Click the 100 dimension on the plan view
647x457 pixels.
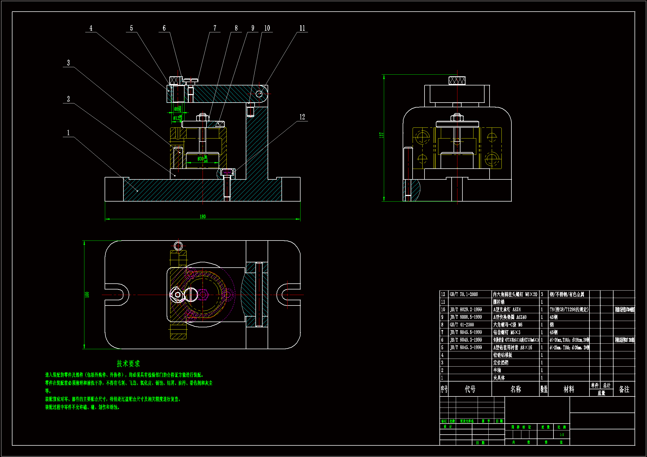tap(87, 294)
